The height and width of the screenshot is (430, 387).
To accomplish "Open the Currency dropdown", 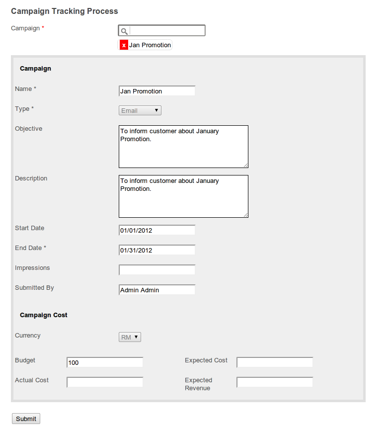I will click(x=130, y=337).
